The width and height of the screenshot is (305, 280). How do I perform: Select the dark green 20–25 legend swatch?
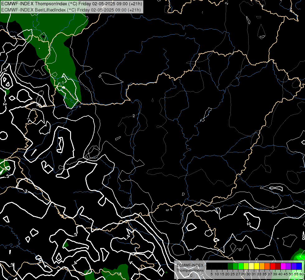[x=230, y=266]
